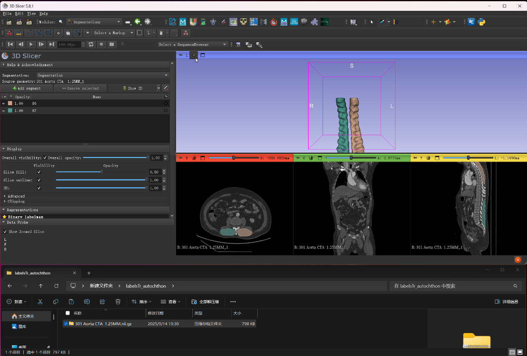The height and width of the screenshot is (356, 527).
Task: Play the sequence with the play button
Action: tap(31, 44)
